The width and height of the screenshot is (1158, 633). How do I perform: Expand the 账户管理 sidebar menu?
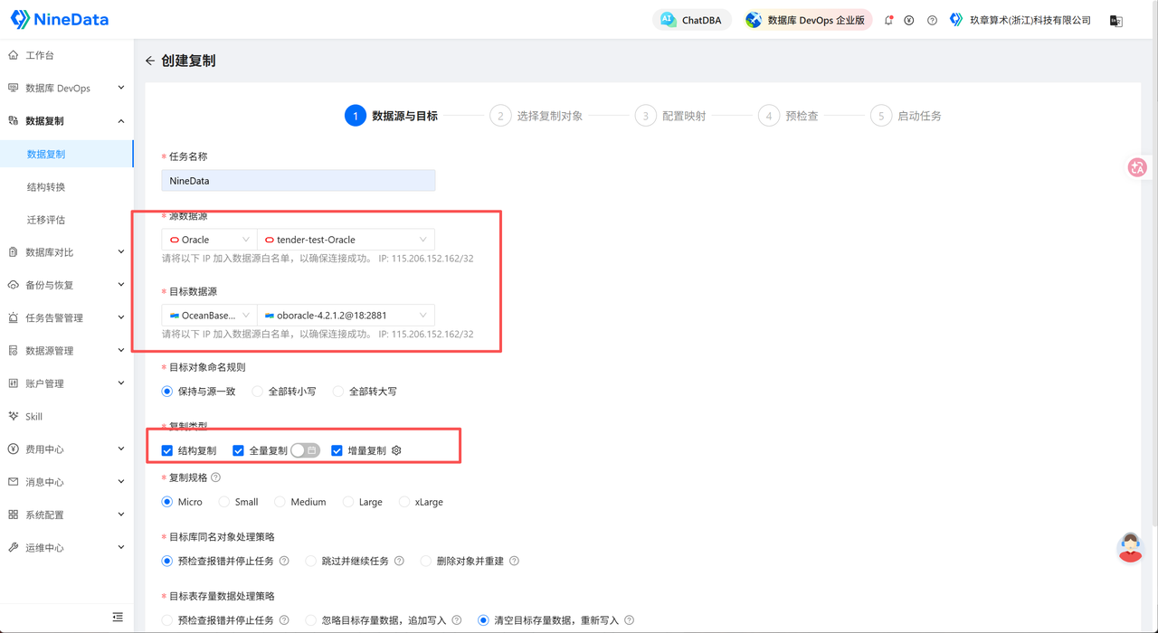tap(67, 383)
